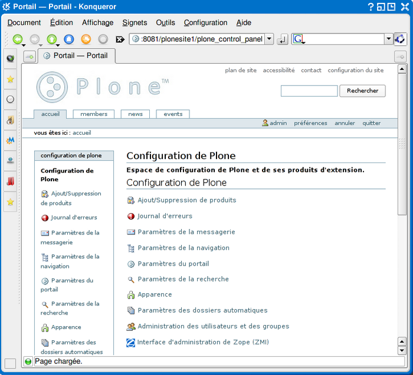This screenshot has height=375, width=413.
Task: Switch to the news site tab
Action: [135, 114]
